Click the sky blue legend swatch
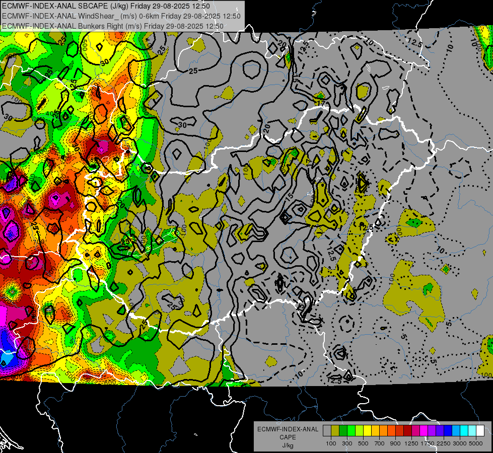The height and width of the screenshot is (453, 493). (456, 431)
